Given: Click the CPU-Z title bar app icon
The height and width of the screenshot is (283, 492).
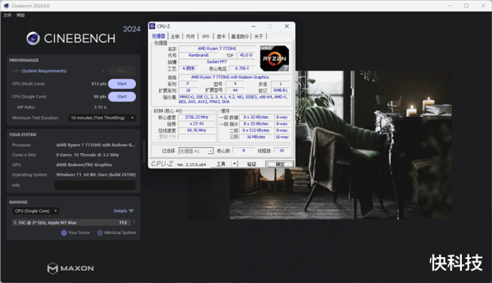Looking at the screenshot, I should 152,27.
